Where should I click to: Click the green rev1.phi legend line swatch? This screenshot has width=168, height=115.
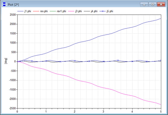coord(53,11)
